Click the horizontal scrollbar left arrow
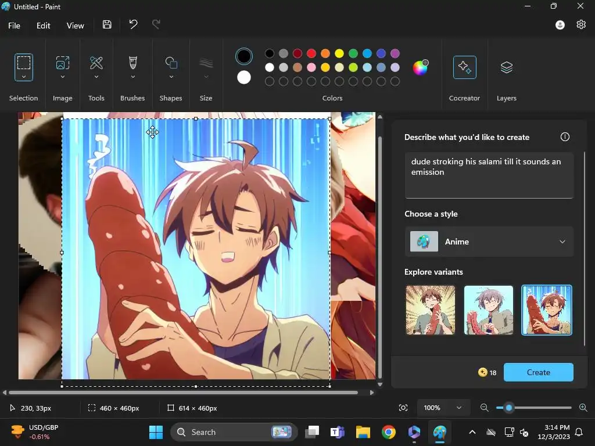595x446 pixels. tap(5, 393)
